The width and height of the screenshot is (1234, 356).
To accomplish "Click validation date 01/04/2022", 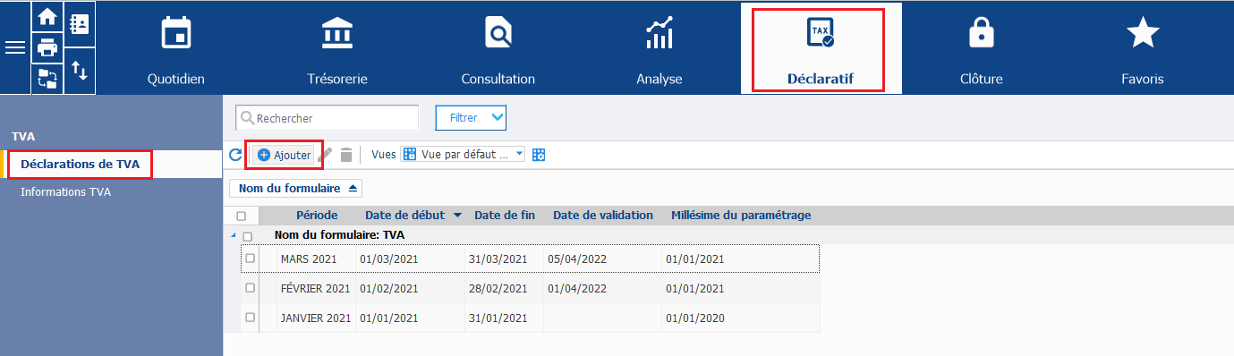I will [577, 288].
